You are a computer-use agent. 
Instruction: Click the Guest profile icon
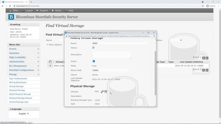(x=208, y=6)
